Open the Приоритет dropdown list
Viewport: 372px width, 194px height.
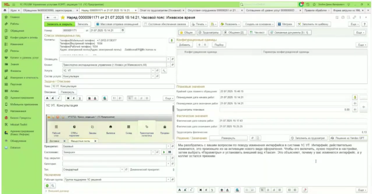tap(168, 146)
